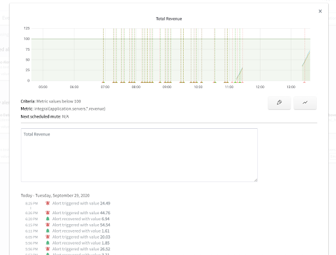Click the 13:00 x-axis label
This screenshot has height=255, width=336.
[291, 87]
